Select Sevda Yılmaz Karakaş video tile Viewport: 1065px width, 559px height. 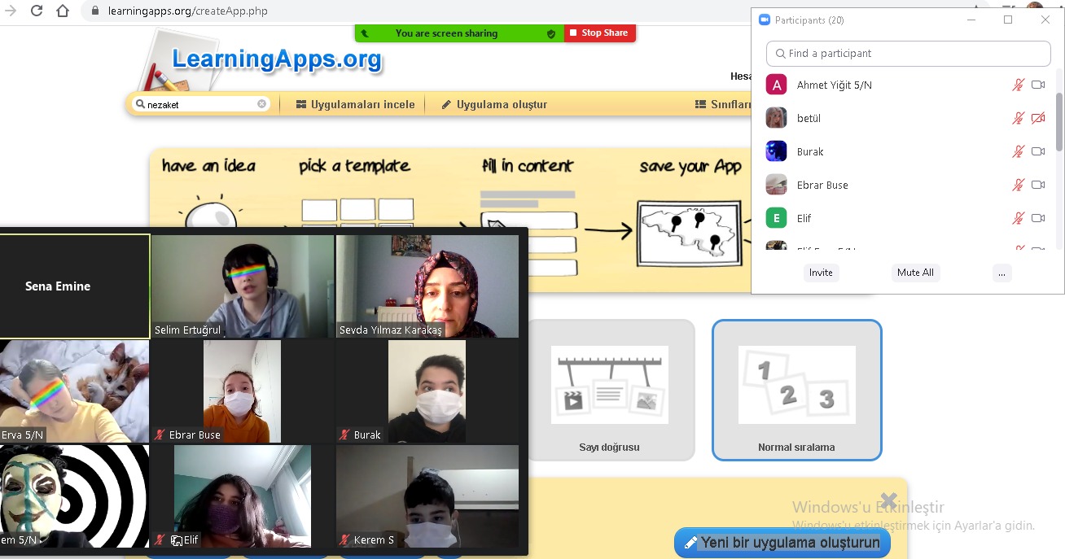[427, 286]
